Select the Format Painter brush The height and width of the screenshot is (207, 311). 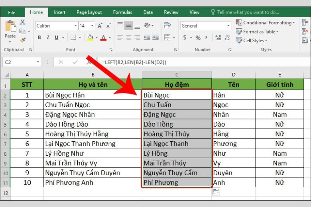pyautogui.click(x=22, y=40)
